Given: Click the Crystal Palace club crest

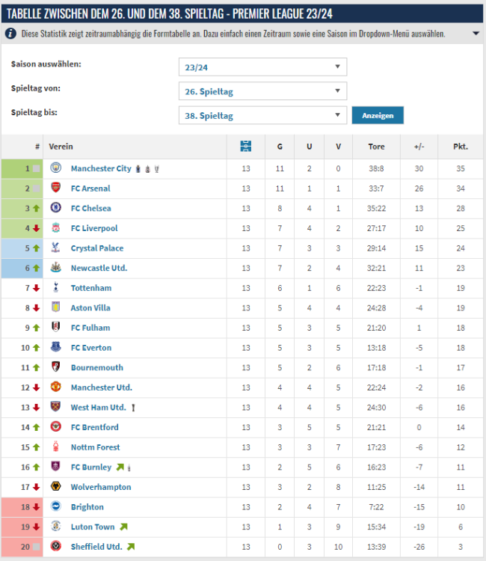Looking at the screenshot, I should click(x=56, y=248).
